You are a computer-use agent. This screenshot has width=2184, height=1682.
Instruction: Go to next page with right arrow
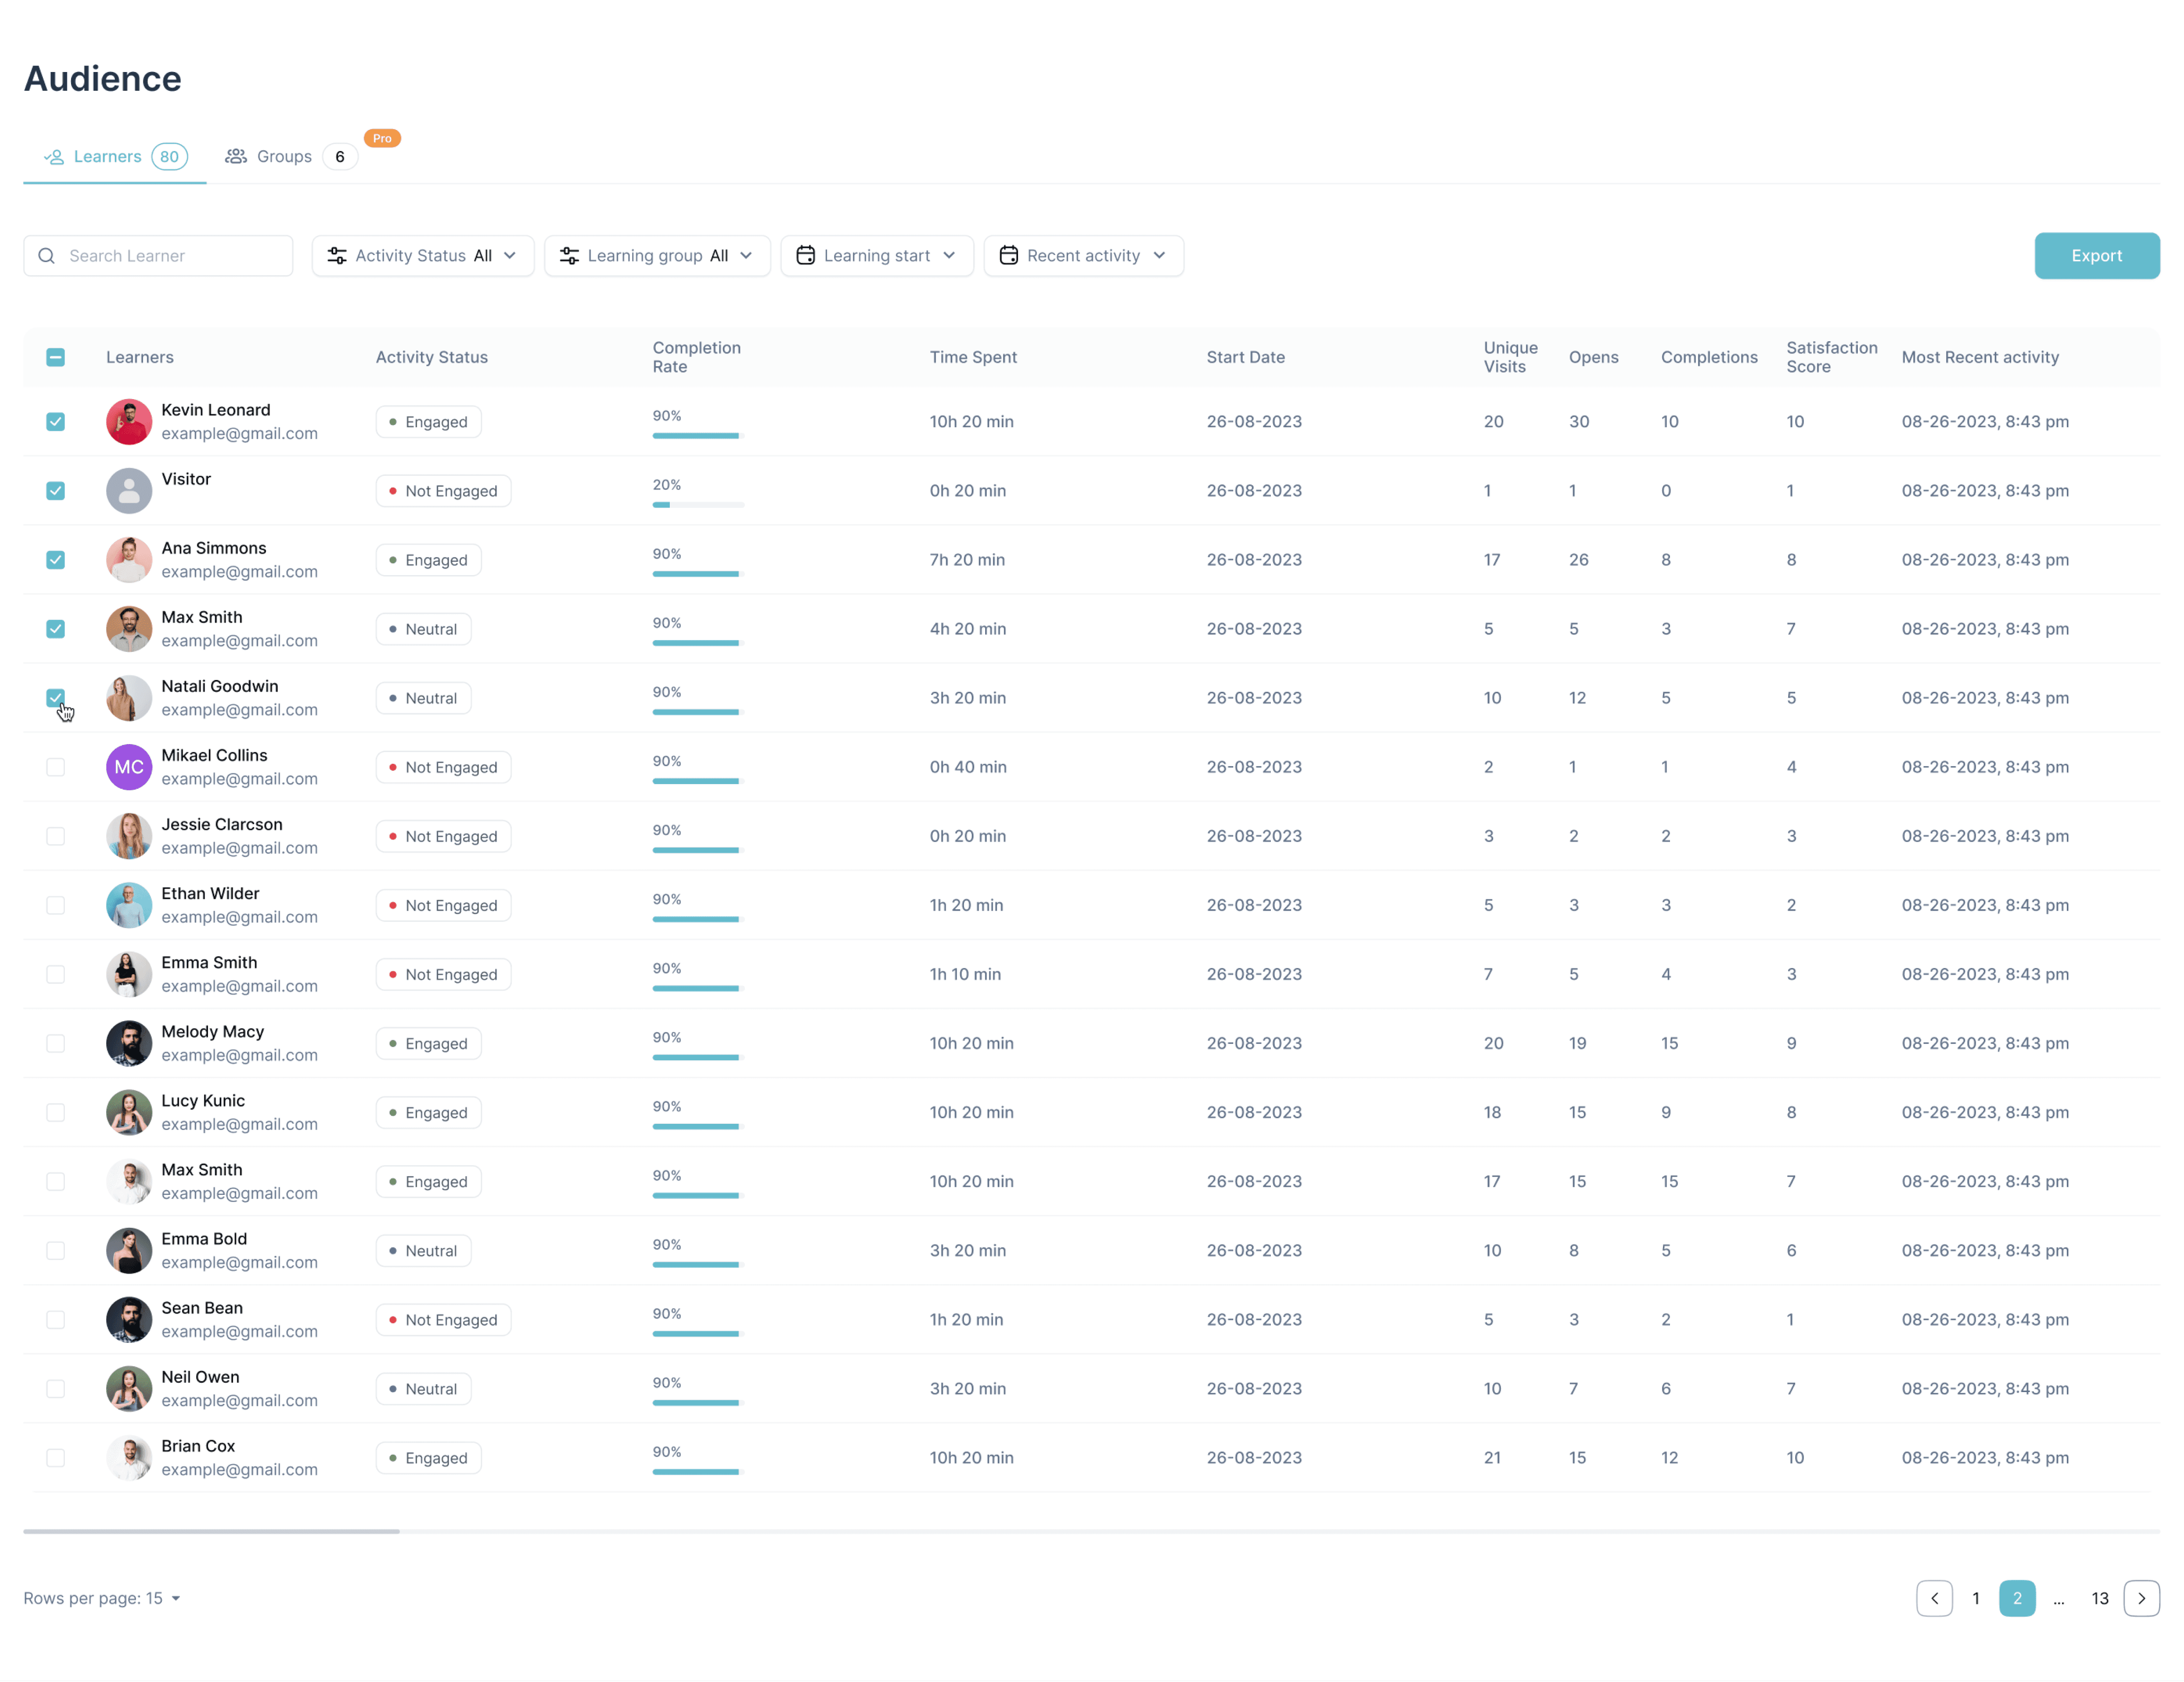tap(2141, 1598)
